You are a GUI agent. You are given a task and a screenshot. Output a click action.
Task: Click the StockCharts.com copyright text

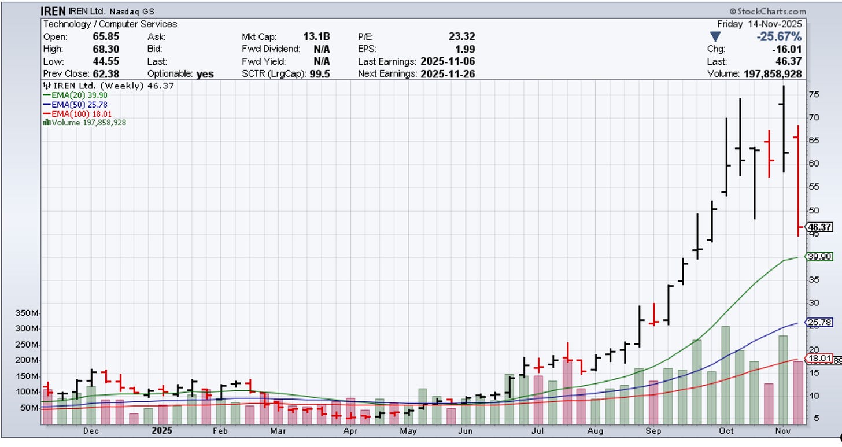tap(767, 12)
